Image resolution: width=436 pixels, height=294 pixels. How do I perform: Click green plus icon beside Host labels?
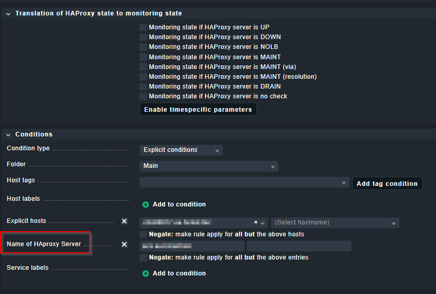[146, 204]
